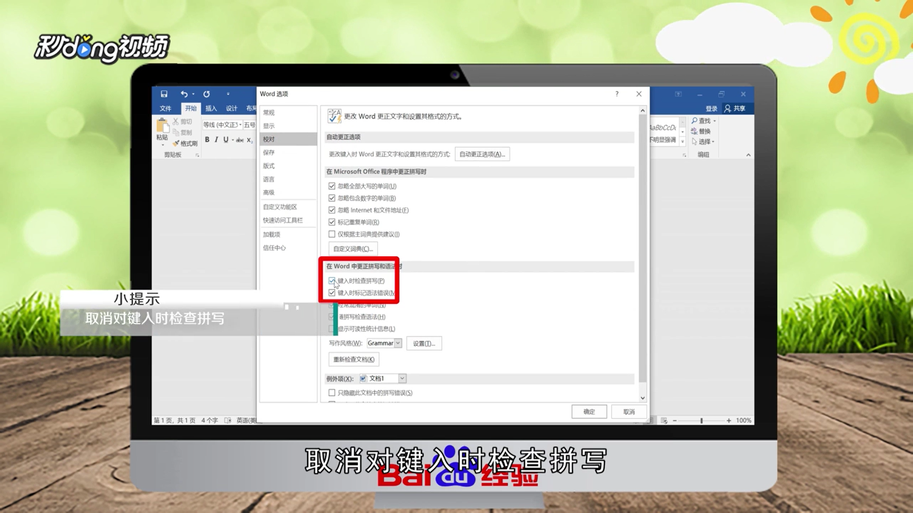Click the Undo arrow icon

[x=184, y=94]
